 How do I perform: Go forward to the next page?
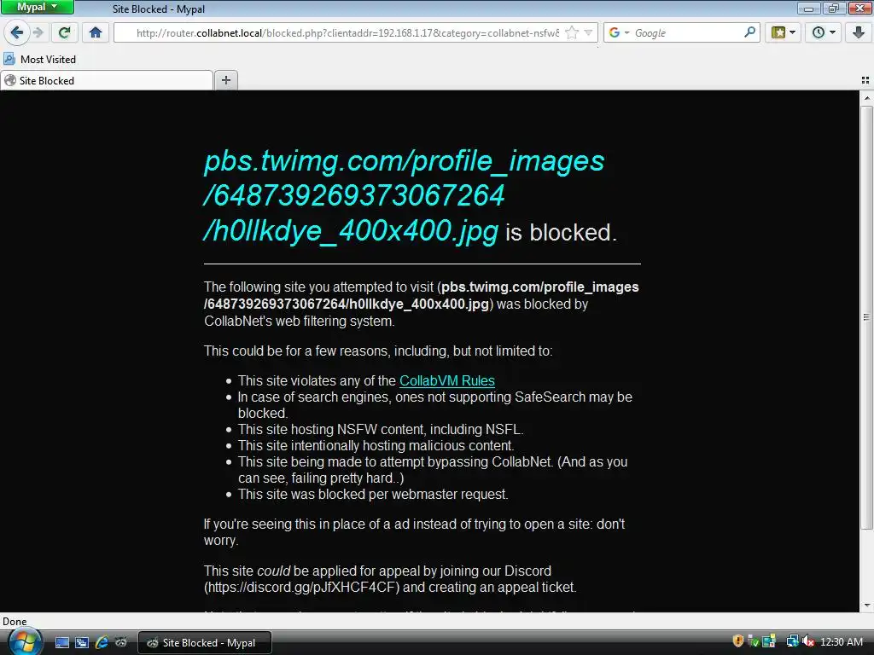38,33
